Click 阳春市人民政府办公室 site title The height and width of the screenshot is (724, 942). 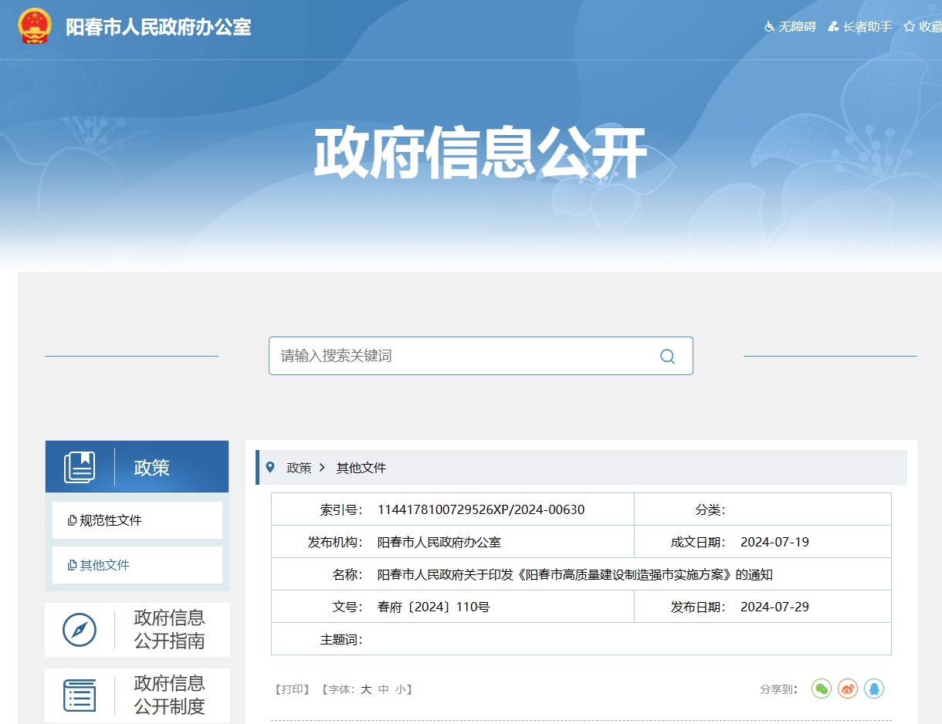[x=158, y=26]
